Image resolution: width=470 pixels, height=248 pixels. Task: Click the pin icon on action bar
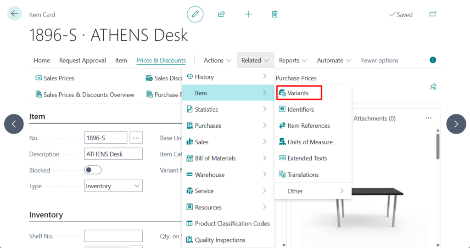[x=432, y=86]
